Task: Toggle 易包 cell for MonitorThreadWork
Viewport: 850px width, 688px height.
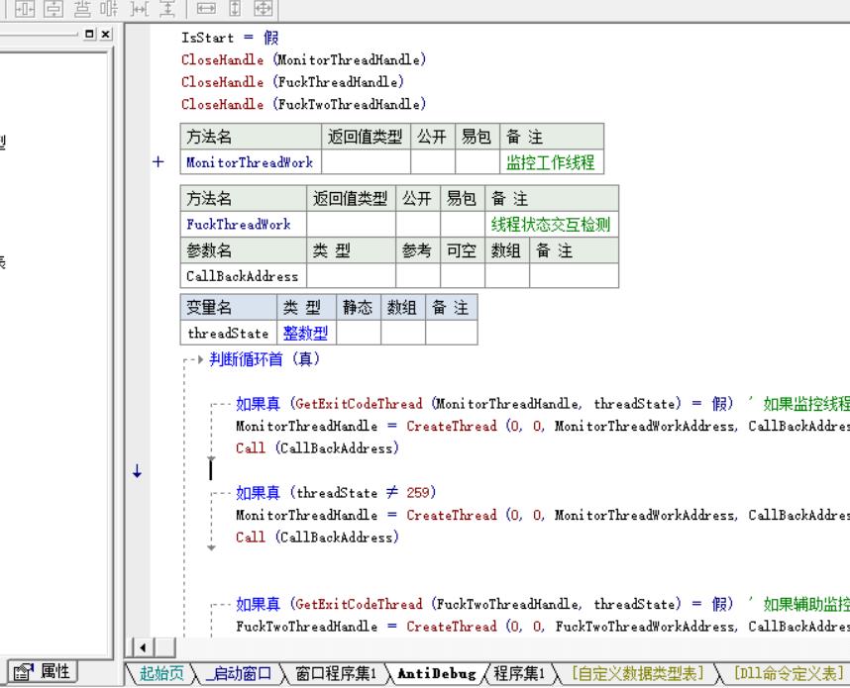Action: tap(478, 162)
